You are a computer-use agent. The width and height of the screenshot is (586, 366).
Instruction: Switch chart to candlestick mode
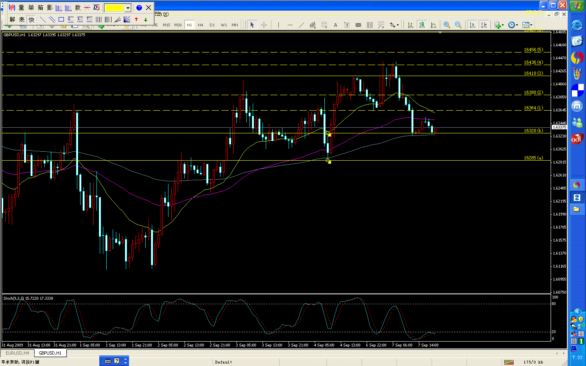point(422,25)
